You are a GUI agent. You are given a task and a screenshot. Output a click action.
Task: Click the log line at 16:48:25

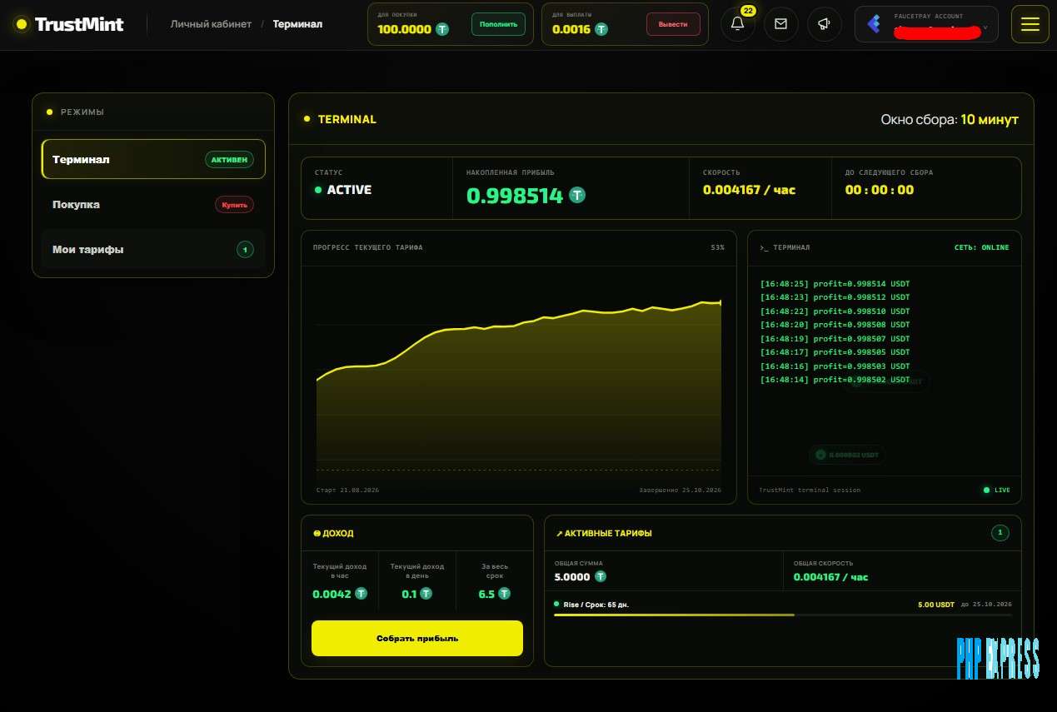click(x=835, y=284)
